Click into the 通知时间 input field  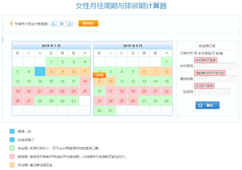(215, 79)
